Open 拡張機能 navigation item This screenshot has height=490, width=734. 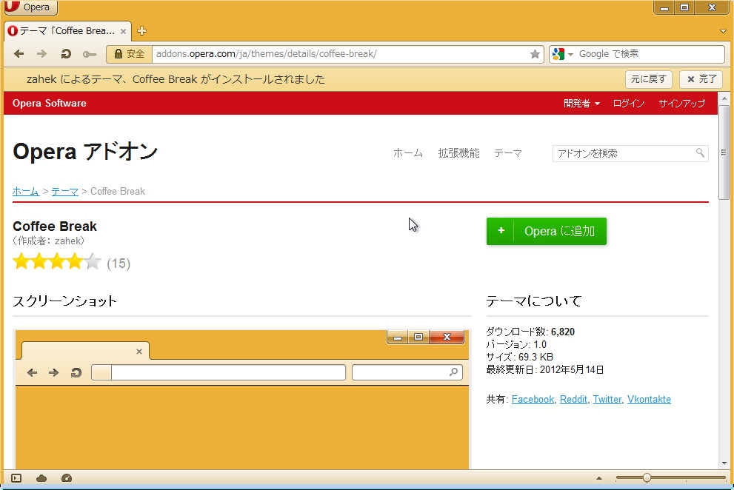coord(458,153)
